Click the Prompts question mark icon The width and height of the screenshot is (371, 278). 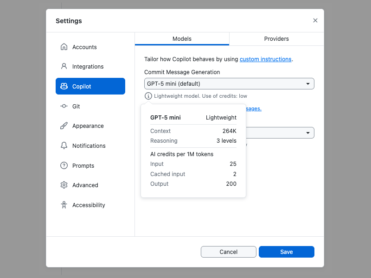click(64, 165)
